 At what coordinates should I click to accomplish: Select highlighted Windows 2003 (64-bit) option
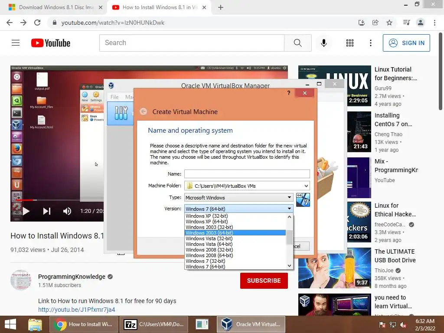pos(235,233)
